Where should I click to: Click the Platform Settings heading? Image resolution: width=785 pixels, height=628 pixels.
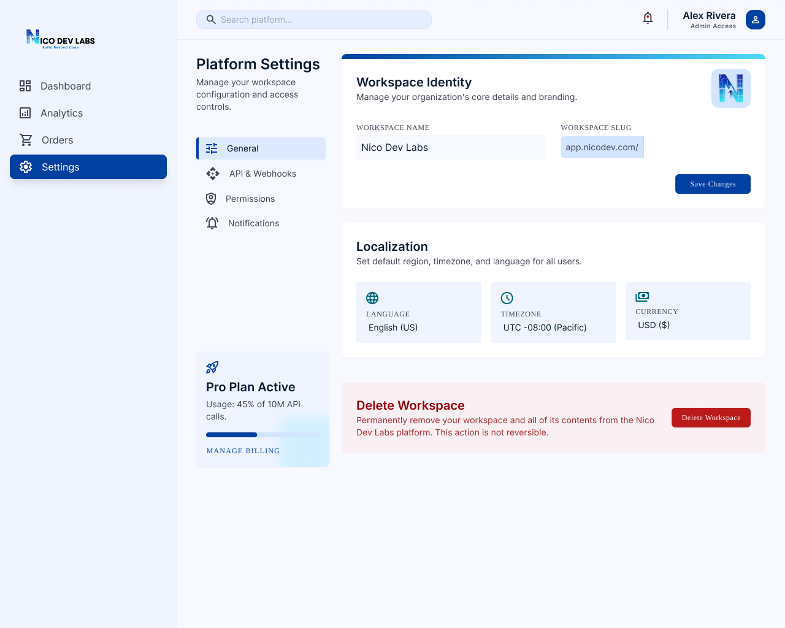pos(258,64)
